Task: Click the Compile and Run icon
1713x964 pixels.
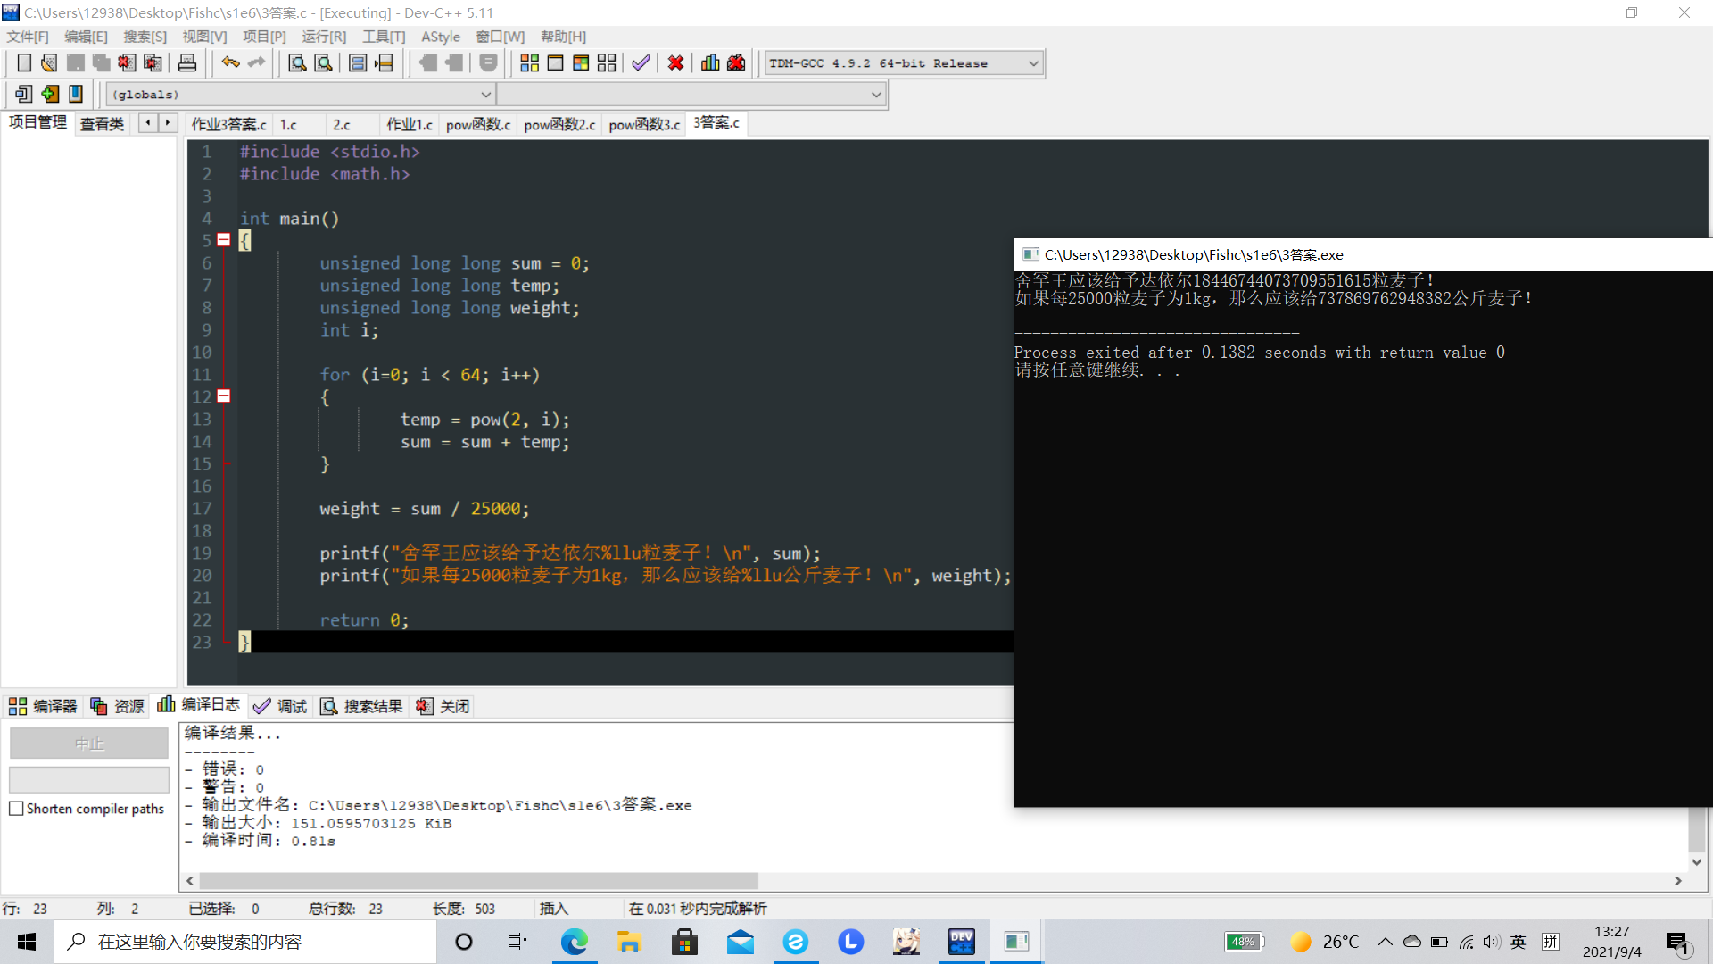Action: tap(581, 63)
